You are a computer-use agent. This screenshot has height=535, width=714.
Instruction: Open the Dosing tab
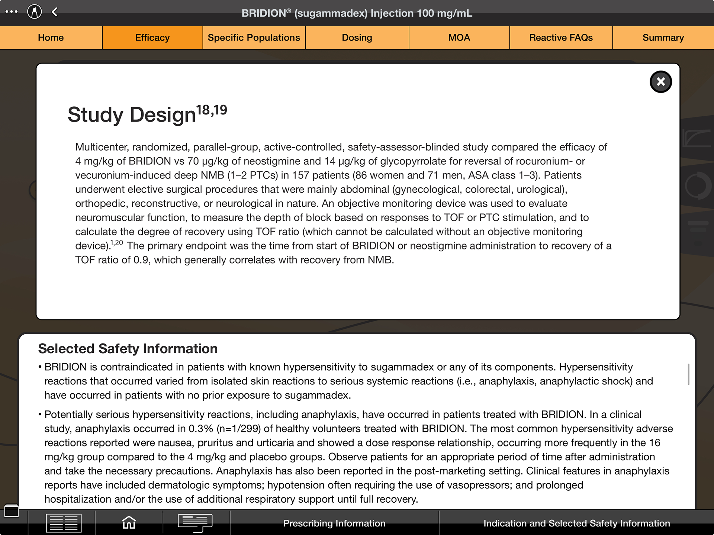coord(357,38)
